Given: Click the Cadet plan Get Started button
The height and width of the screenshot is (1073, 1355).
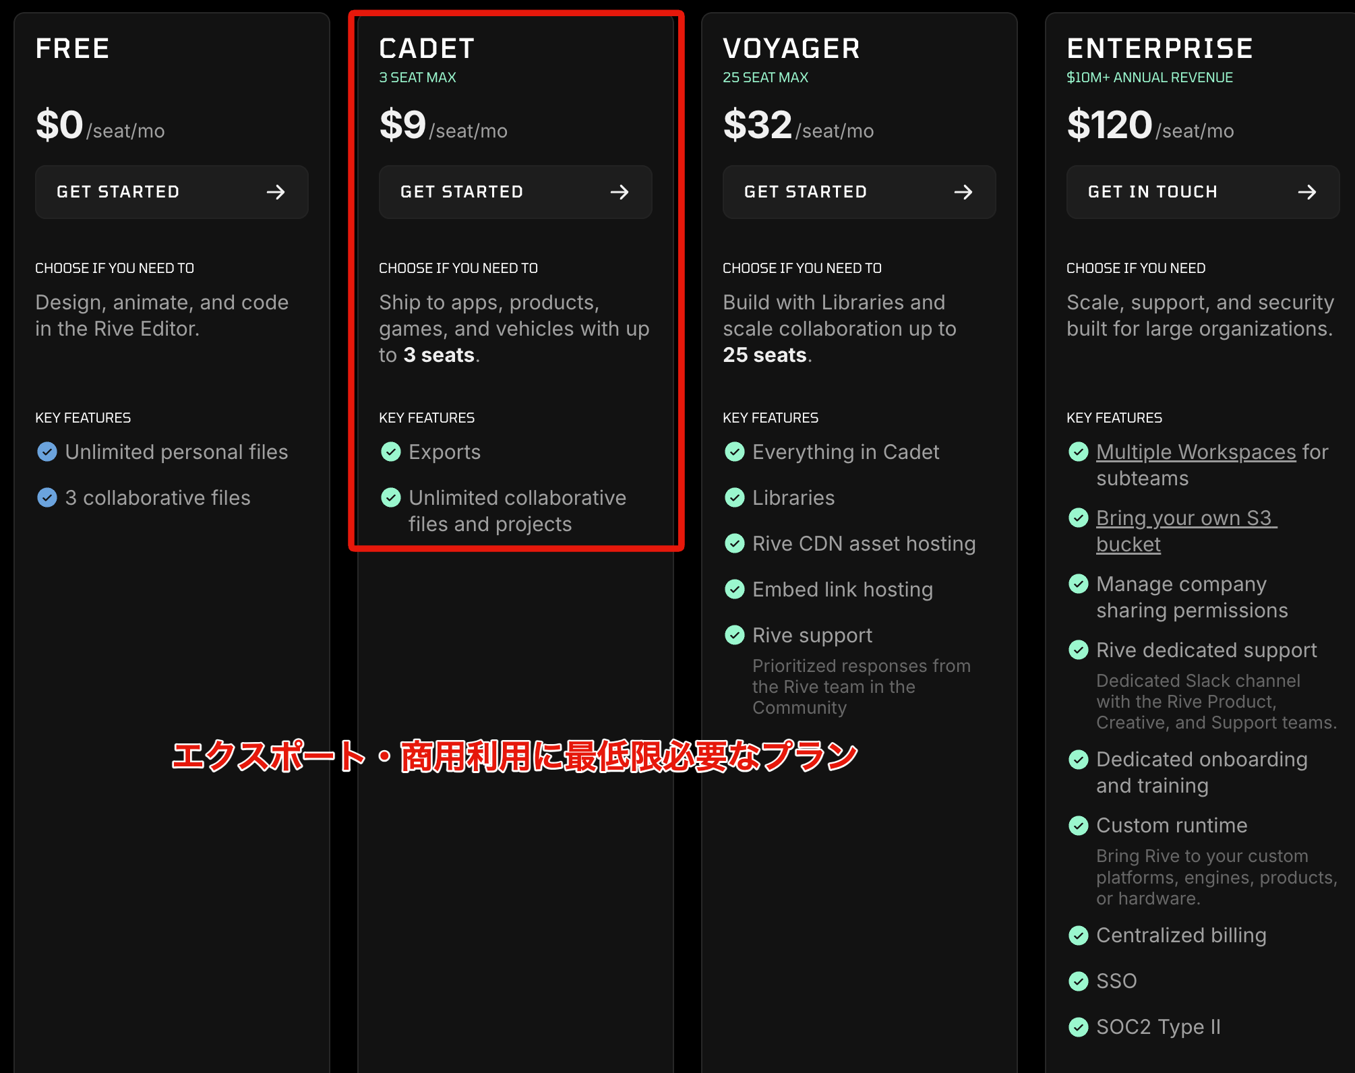Looking at the screenshot, I should coord(516,192).
